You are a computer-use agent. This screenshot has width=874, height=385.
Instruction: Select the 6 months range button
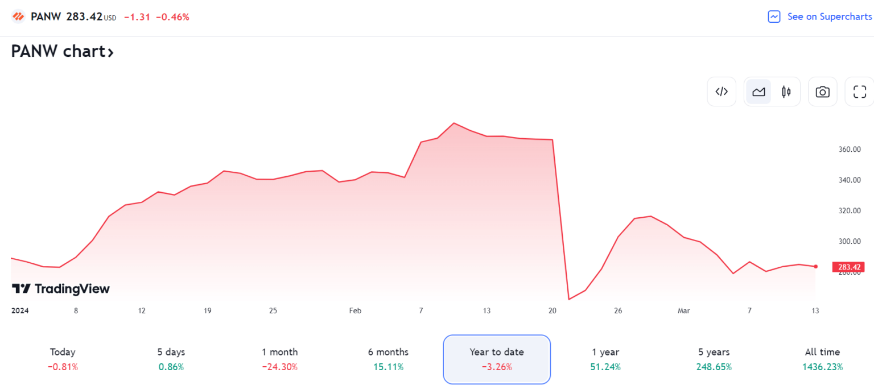(x=387, y=359)
